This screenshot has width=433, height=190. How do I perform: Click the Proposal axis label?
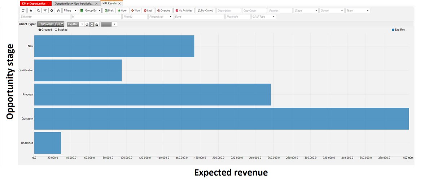pyautogui.click(x=28, y=94)
